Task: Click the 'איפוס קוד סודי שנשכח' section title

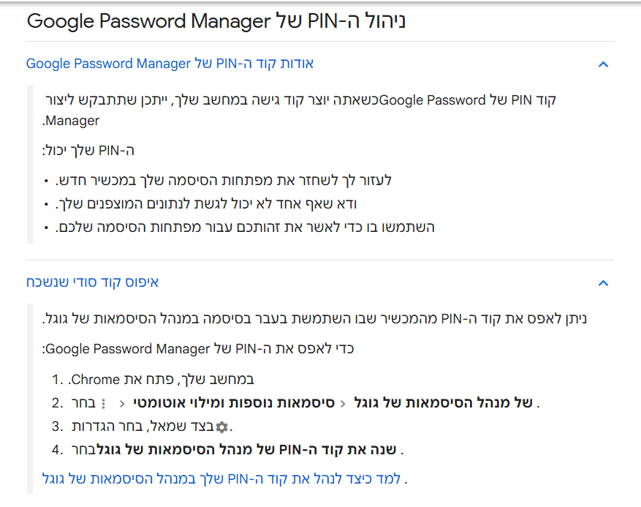Action: [x=92, y=282]
